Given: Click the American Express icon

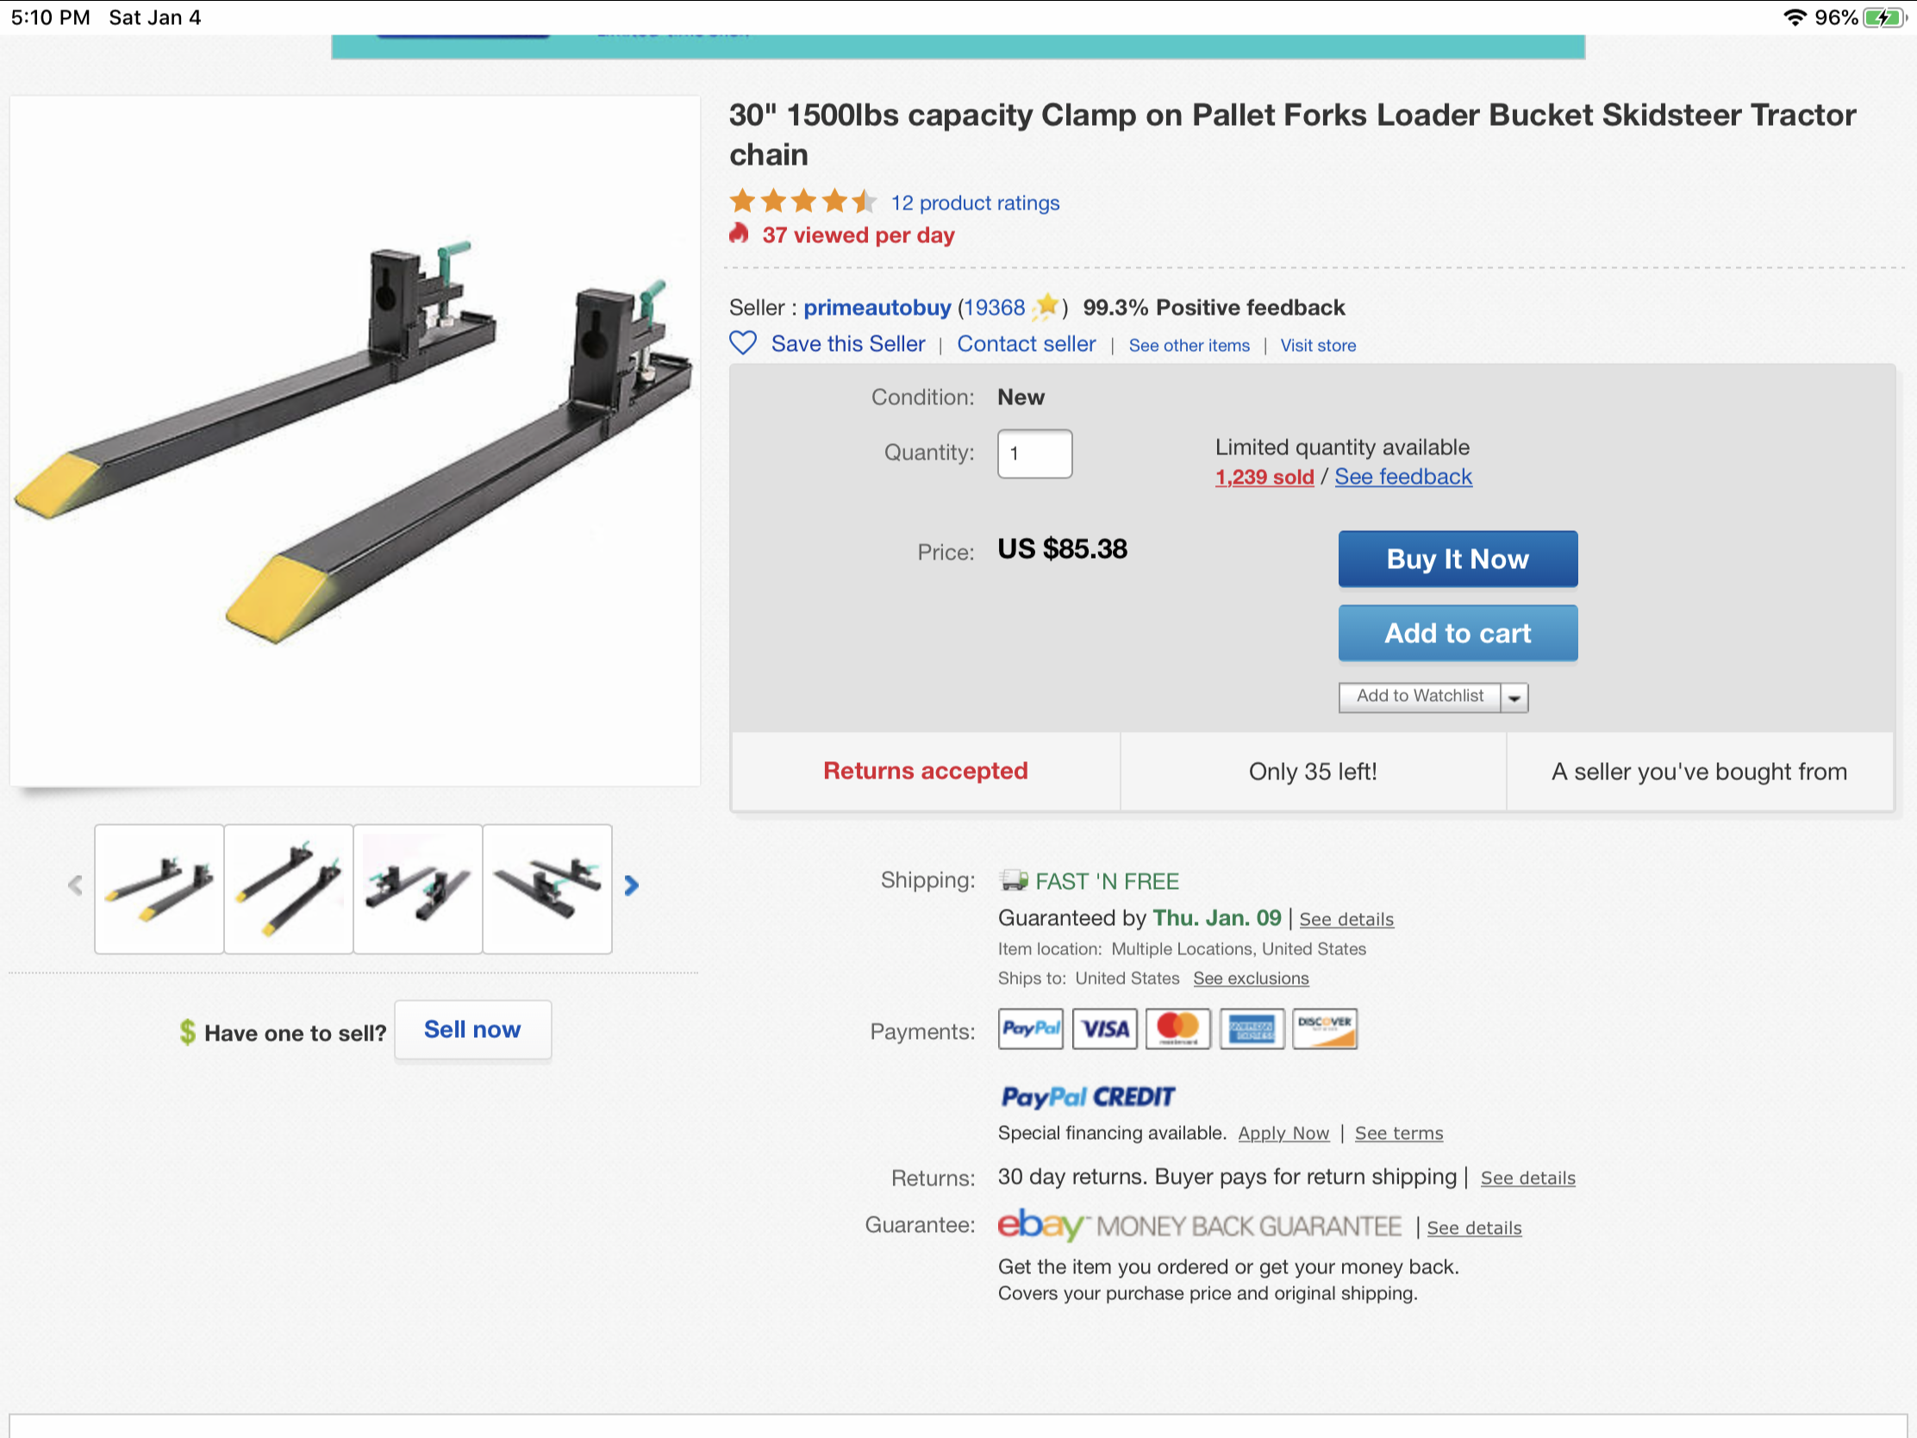Looking at the screenshot, I should [x=1252, y=1028].
